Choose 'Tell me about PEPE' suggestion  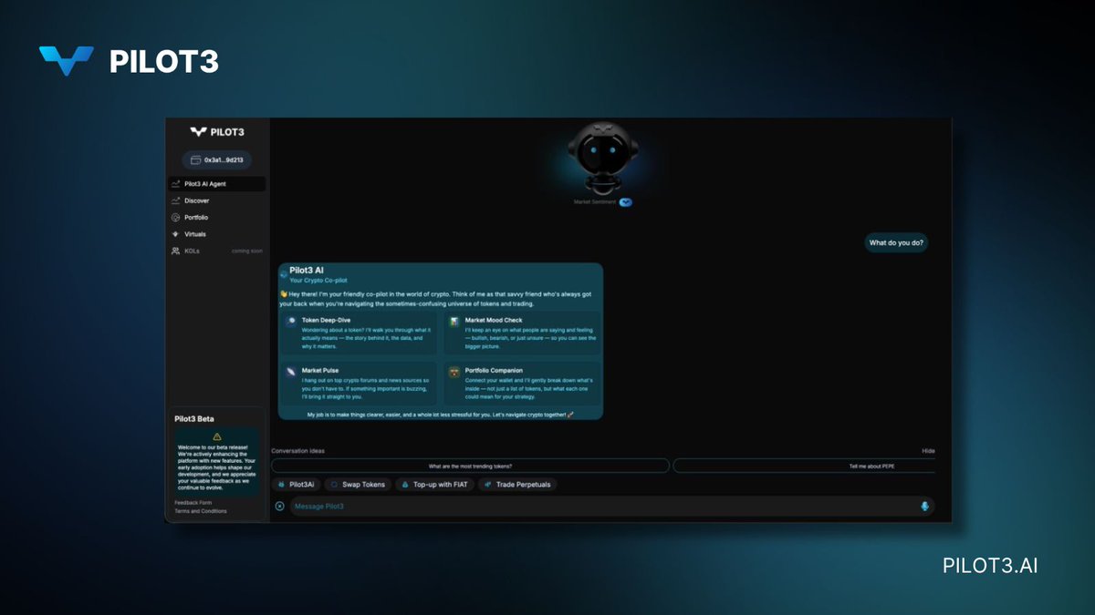tap(805, 466)
